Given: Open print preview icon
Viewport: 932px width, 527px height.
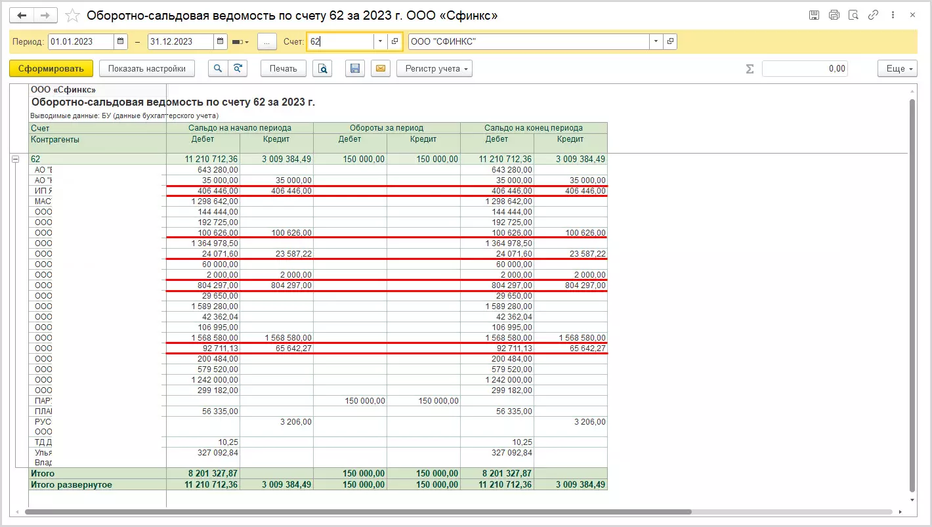Looking at the screenshot, I should coord(322,68).
